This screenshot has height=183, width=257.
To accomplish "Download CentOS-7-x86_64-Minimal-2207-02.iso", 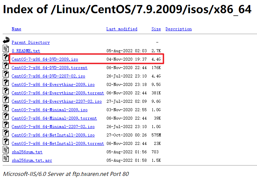I will [x=53, y=127].
